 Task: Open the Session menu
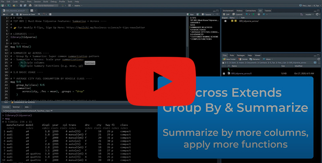pos(37,2)
